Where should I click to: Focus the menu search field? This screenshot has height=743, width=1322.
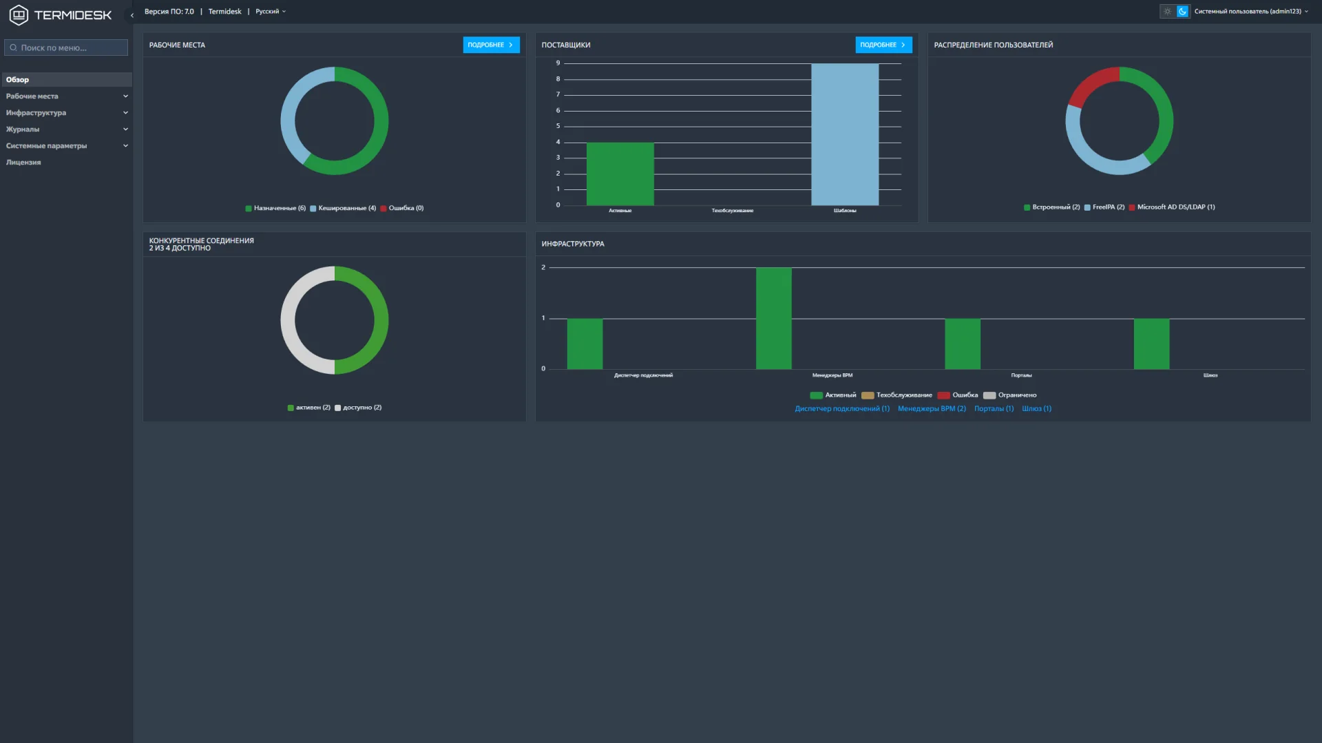[66, 48]
